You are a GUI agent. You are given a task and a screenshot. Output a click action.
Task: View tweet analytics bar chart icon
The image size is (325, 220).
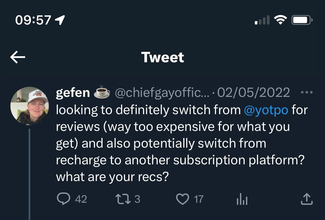pos(242,199)
